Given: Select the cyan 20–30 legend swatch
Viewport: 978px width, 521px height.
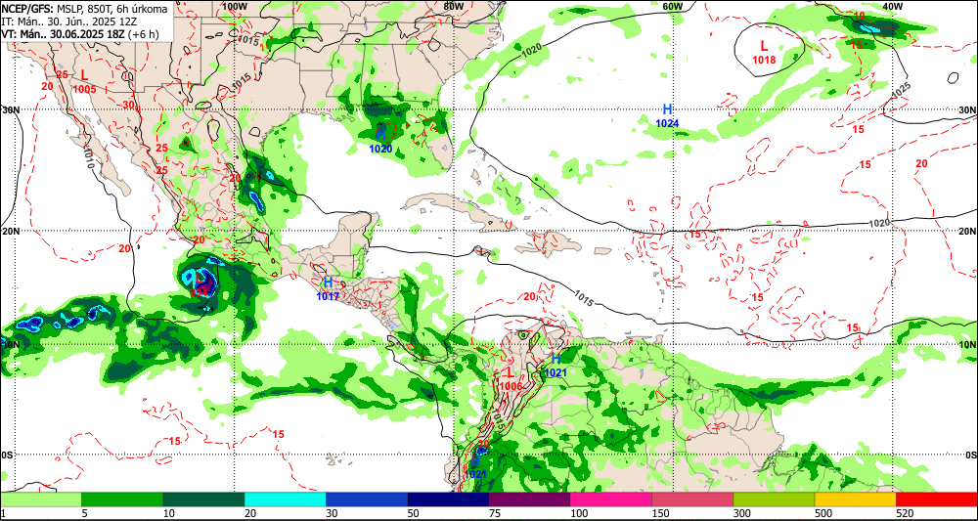Looking at the screenshot, I should coord(285,499).
